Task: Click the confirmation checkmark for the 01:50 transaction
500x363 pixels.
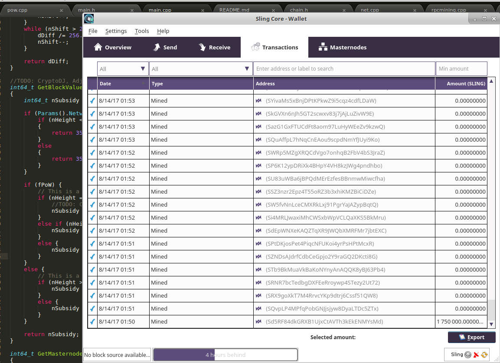Action: 92,322
